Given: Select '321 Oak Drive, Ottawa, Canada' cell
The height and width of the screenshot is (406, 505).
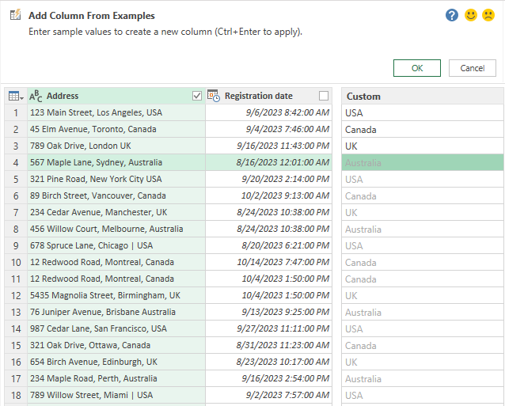Looking at the screenshot, I should pyautogui.click(x=116, y=346).
